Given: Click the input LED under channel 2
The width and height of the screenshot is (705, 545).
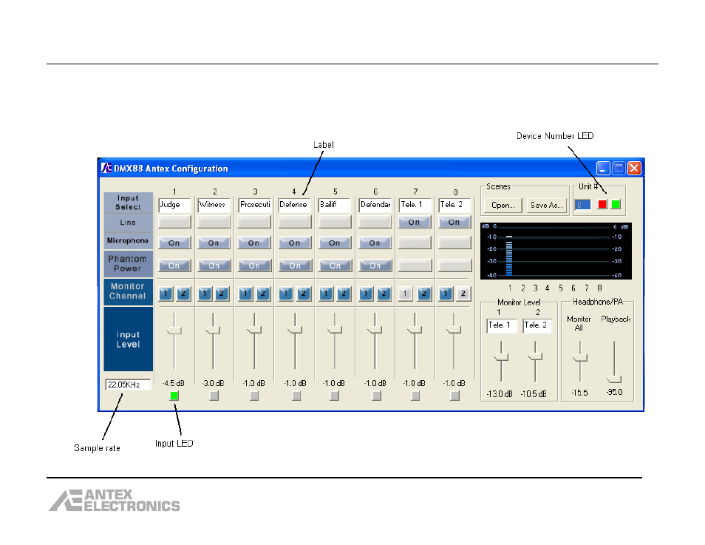Looking at the screenshot, I should coord(214,396).
